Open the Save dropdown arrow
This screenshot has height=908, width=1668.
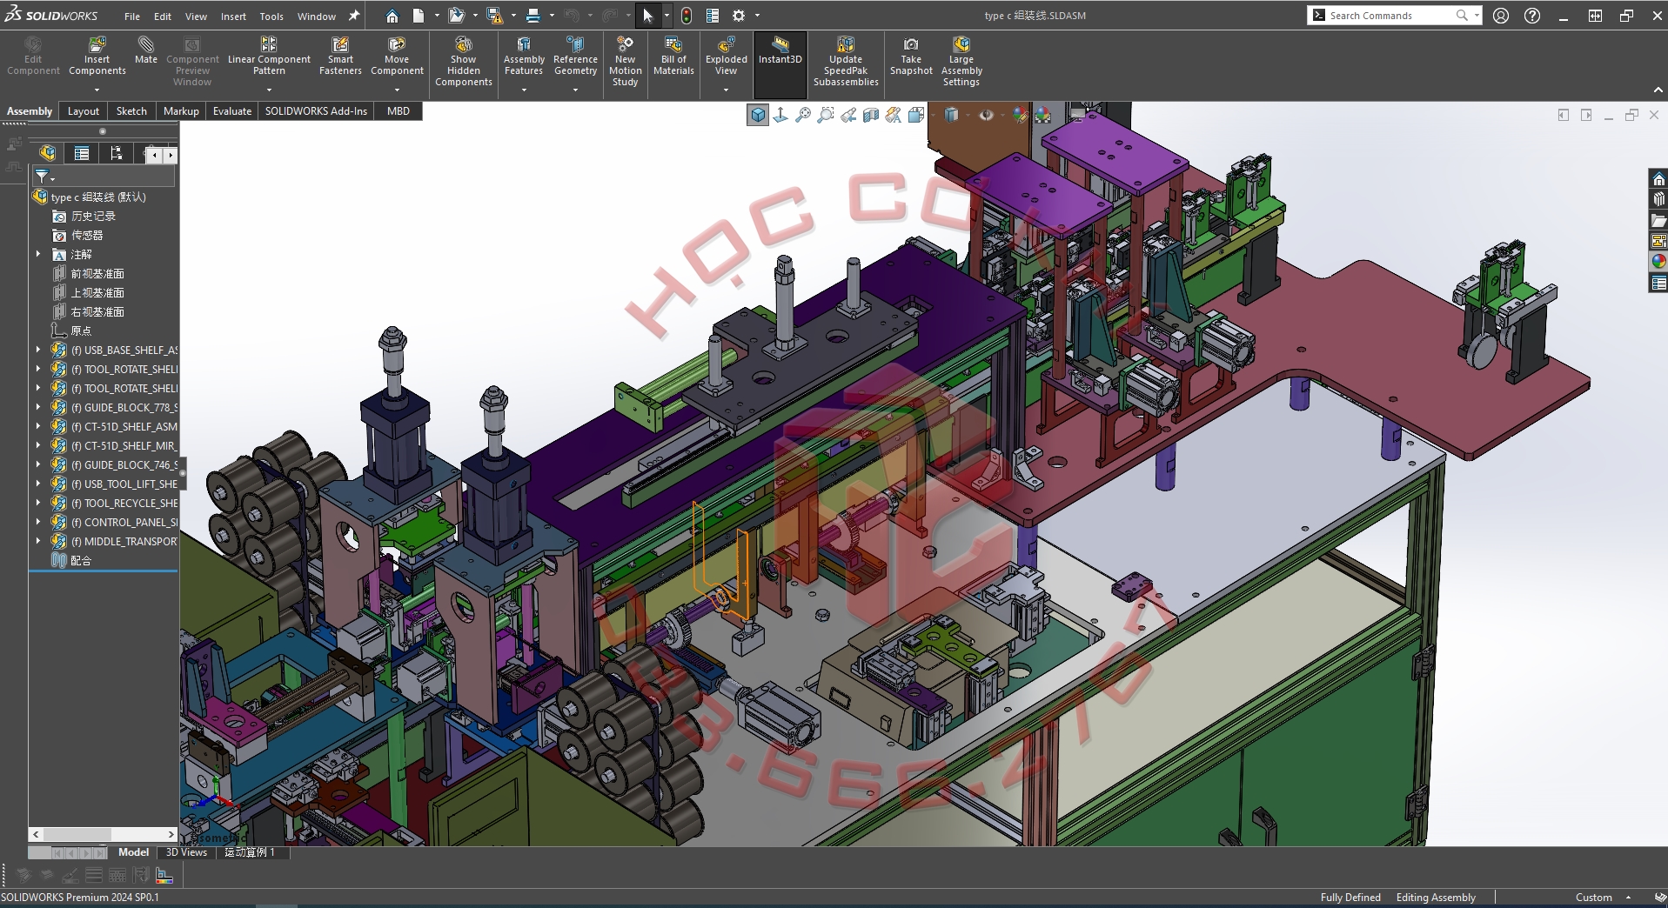513,16
